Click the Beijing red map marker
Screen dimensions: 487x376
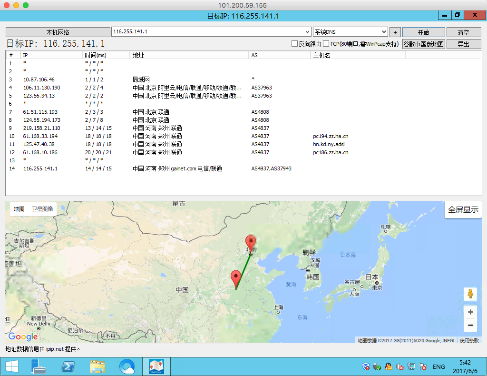click(250, 242)
